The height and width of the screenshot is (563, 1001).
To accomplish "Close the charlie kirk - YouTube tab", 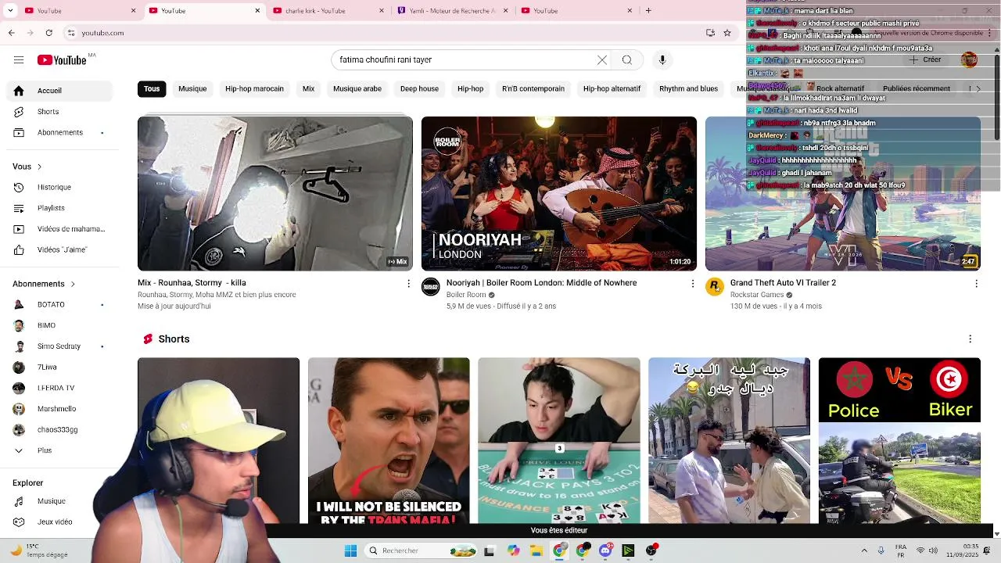I will (382, 10).
